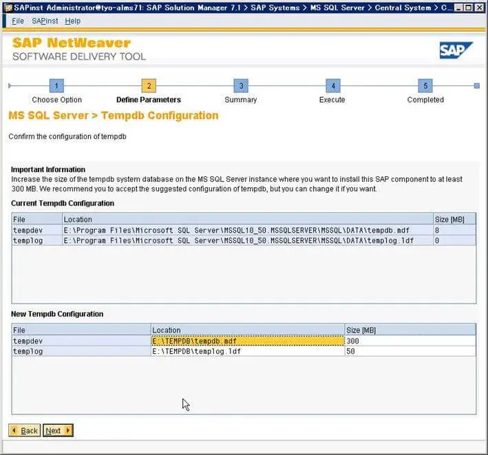Edit new tempdev size field 300

pyautogui.click(x=410, y=341)
